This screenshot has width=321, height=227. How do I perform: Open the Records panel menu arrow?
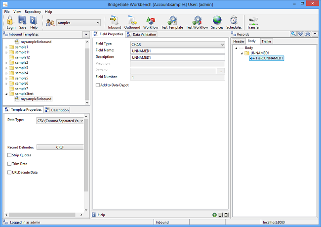(x=315, y=34)
